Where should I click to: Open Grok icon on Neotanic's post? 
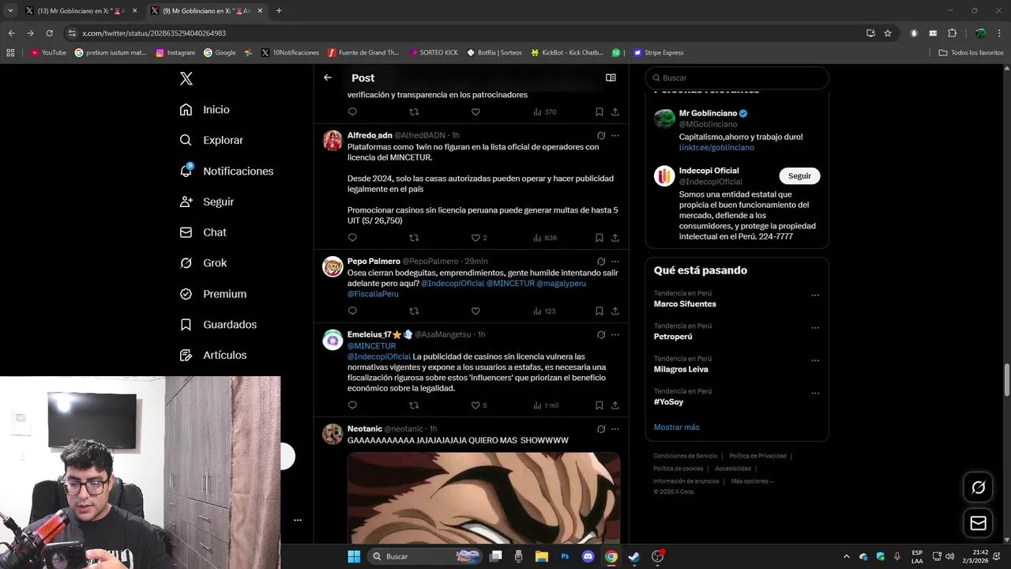[x=601, y=429]
